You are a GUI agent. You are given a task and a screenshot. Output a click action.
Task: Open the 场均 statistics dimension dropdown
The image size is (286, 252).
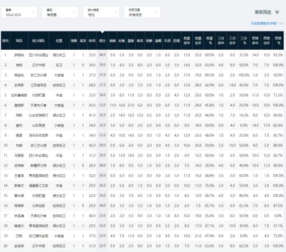[x=101, y=13]
